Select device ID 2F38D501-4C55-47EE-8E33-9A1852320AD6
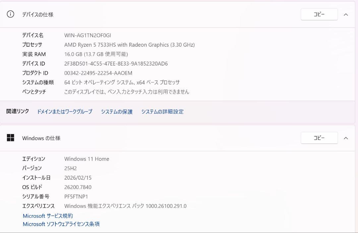This screenshot has width=358, height=233. [x=116, y=64]
